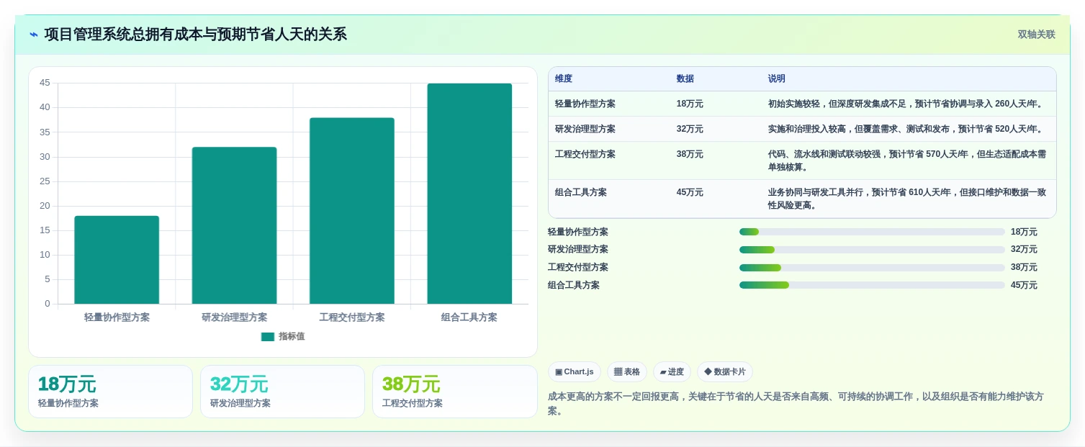The width and height of the screenshot is (1085, 447).
Task: Click the 18万元 cell in the table
Action: pyautogui.click(x=690, y=104)
